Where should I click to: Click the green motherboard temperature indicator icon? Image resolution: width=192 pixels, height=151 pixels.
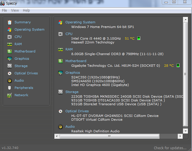tap(178, 65)
